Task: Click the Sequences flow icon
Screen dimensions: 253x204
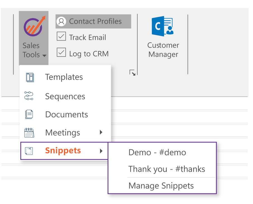Action: point(29,96)
